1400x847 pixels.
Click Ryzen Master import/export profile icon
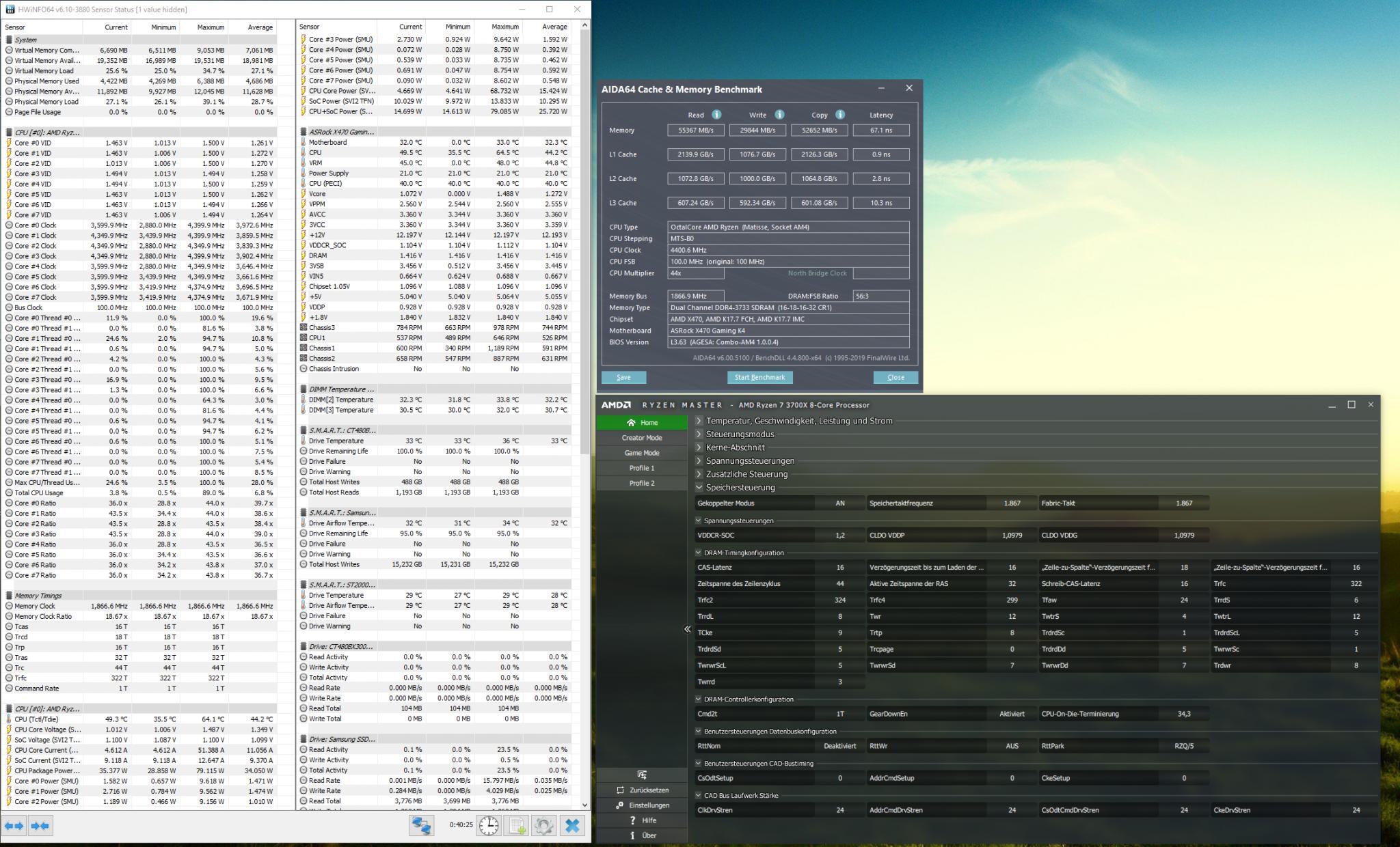[x=641, y=775]
